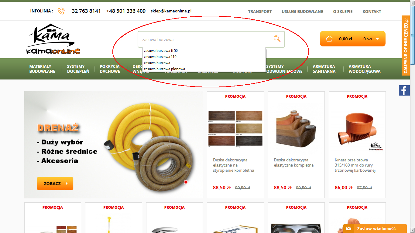
Task: Select the red carousel dot on the banner
Action: click(186, 182)
